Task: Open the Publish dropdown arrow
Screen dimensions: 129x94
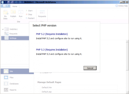Action: click(13, 18)
